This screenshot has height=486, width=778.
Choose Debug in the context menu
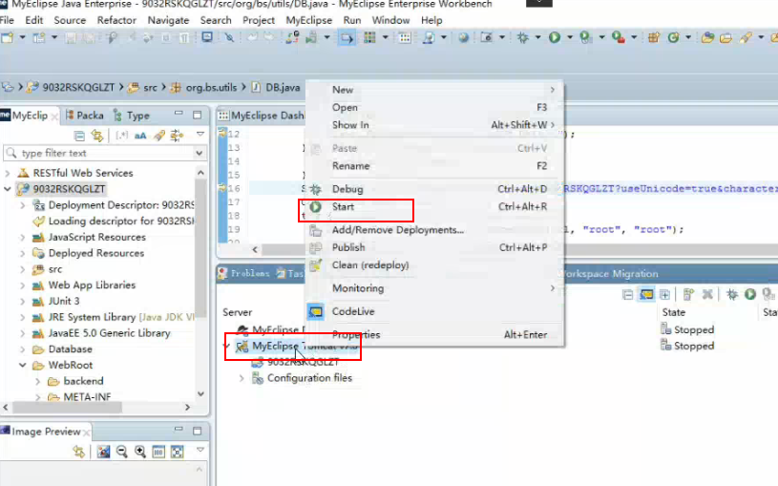[x=434, y=189]
